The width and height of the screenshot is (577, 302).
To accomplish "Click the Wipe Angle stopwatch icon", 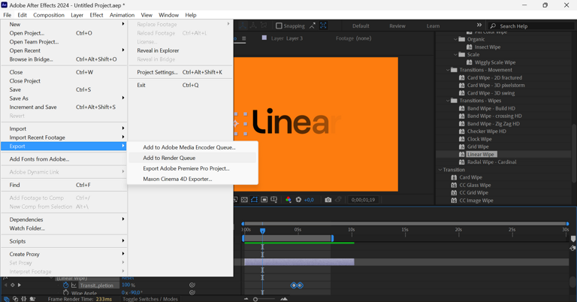I will click(65, 293).
